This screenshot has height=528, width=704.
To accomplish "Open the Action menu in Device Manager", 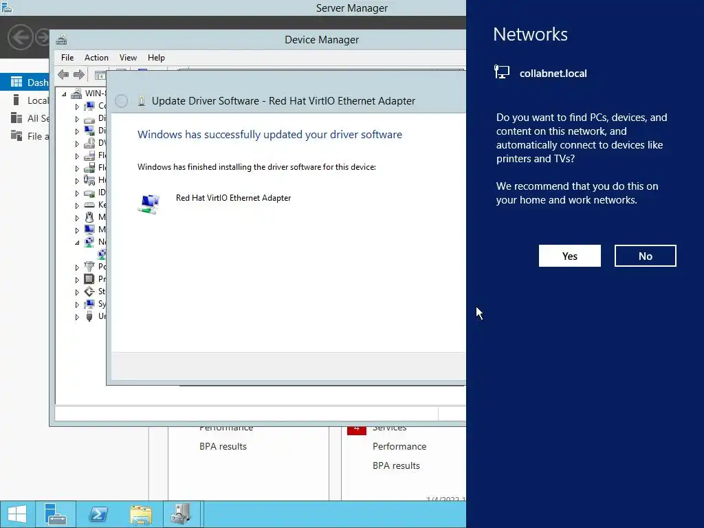I will tap(96, 58).
